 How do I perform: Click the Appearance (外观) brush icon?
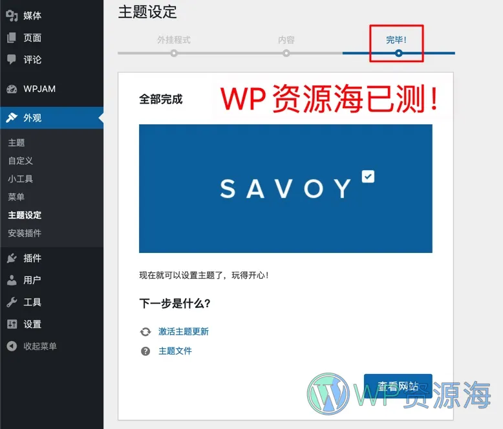pyautogui.click(x=12, y=118)
